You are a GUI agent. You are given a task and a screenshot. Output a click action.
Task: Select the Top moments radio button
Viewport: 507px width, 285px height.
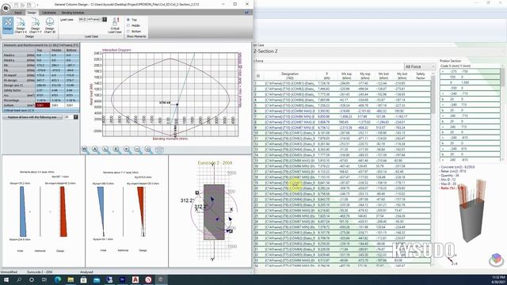pyautogui.click(x=128, y=20)
